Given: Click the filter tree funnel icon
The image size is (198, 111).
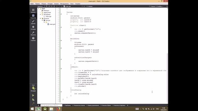Looking at the screenshot, I should [47, 6].
